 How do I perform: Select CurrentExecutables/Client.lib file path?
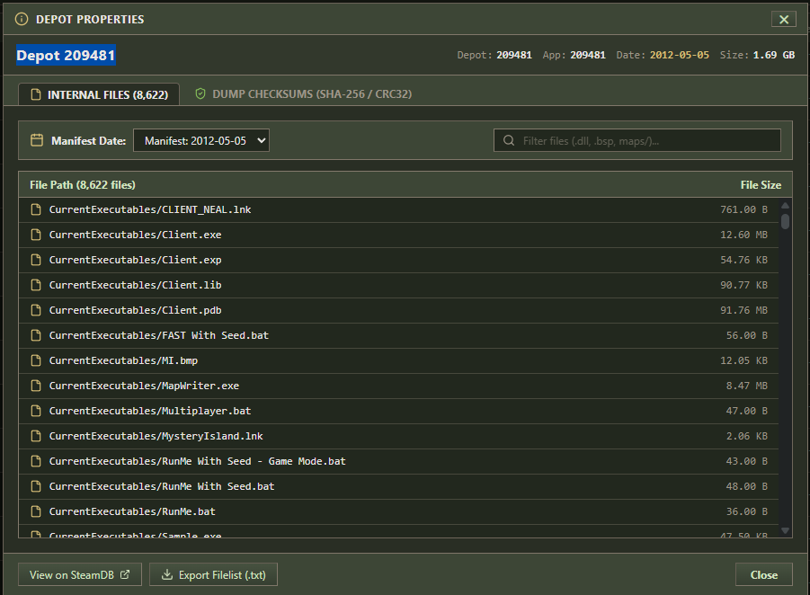136,285
